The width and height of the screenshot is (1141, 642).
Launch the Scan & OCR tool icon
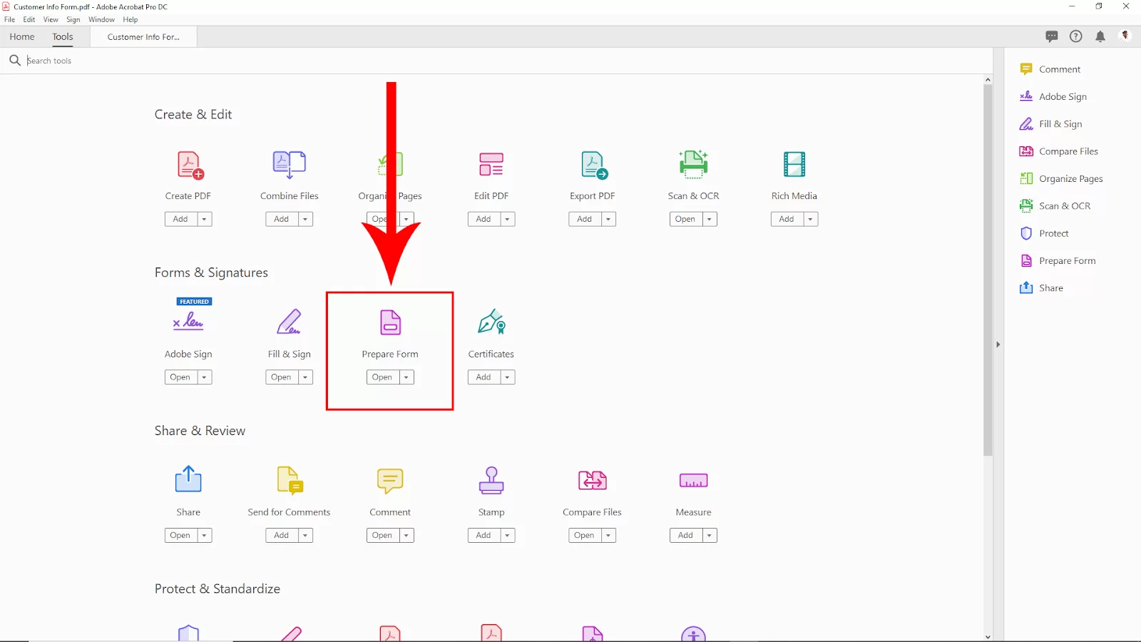coord(693,164)
